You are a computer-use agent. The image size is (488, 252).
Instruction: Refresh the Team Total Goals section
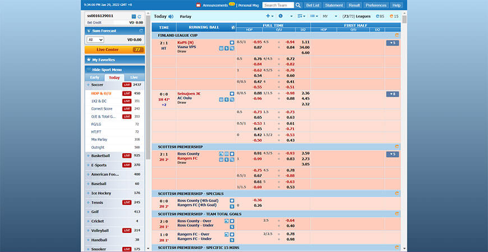397,214
